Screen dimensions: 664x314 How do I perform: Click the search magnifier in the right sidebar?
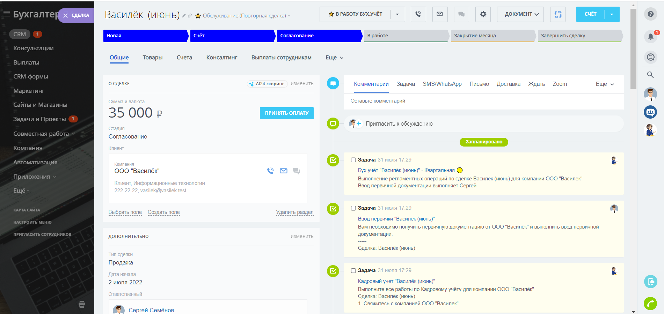tap(650, 75)
